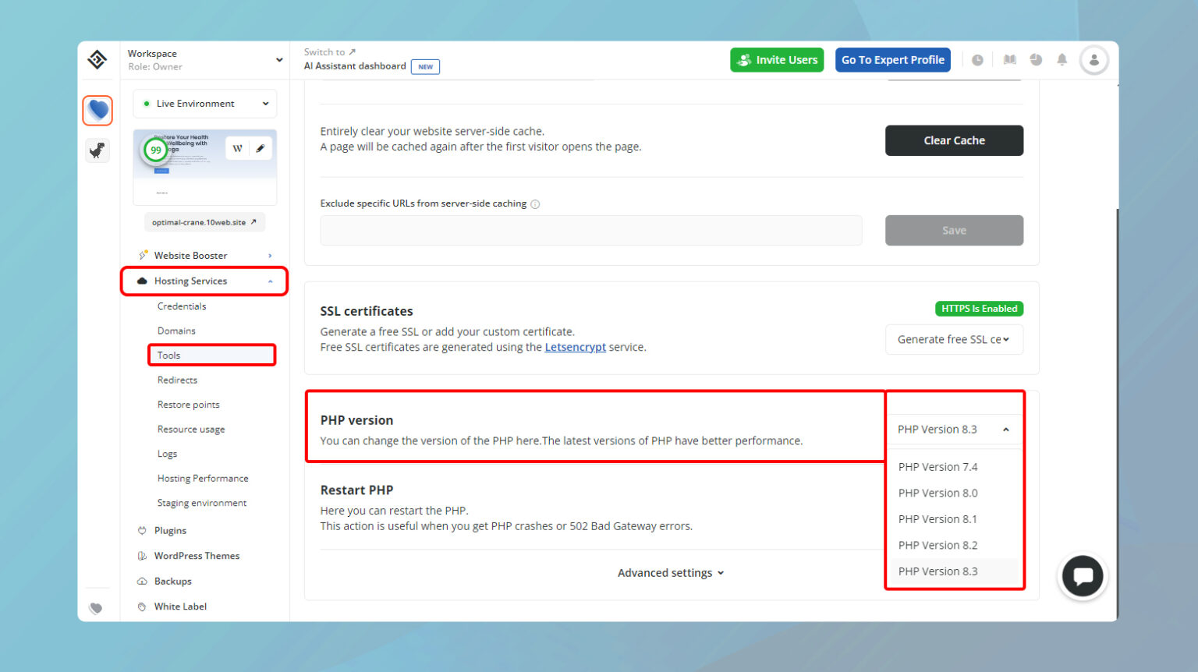Click the info icon beside Exclude specific URLs

coord(535,204)
